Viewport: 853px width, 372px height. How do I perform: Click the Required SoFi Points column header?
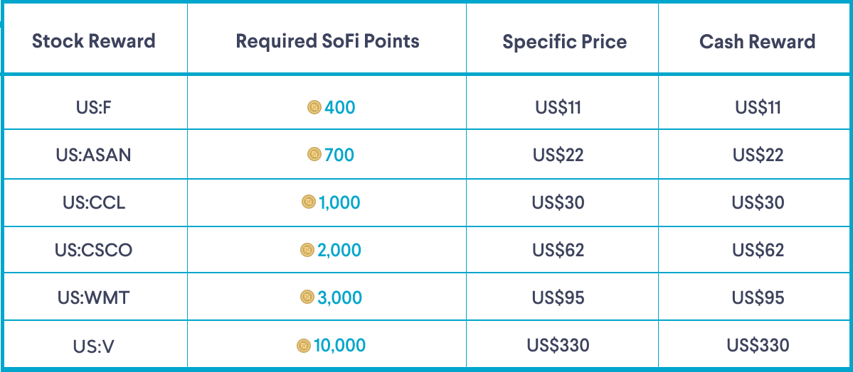[327, 40]
